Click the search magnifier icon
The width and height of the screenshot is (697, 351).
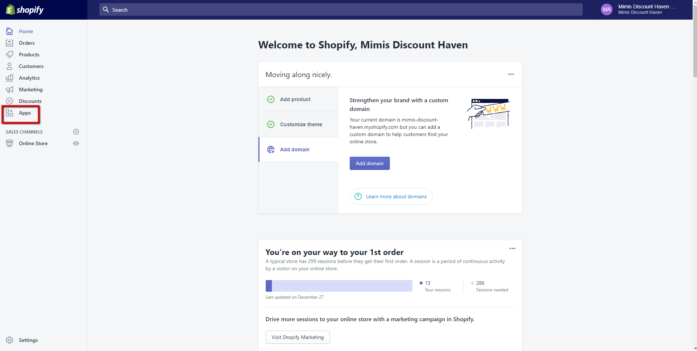pos(106,9)
